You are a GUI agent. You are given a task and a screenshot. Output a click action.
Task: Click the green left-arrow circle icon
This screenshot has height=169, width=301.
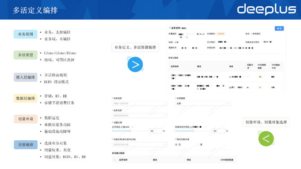point(266,139)
